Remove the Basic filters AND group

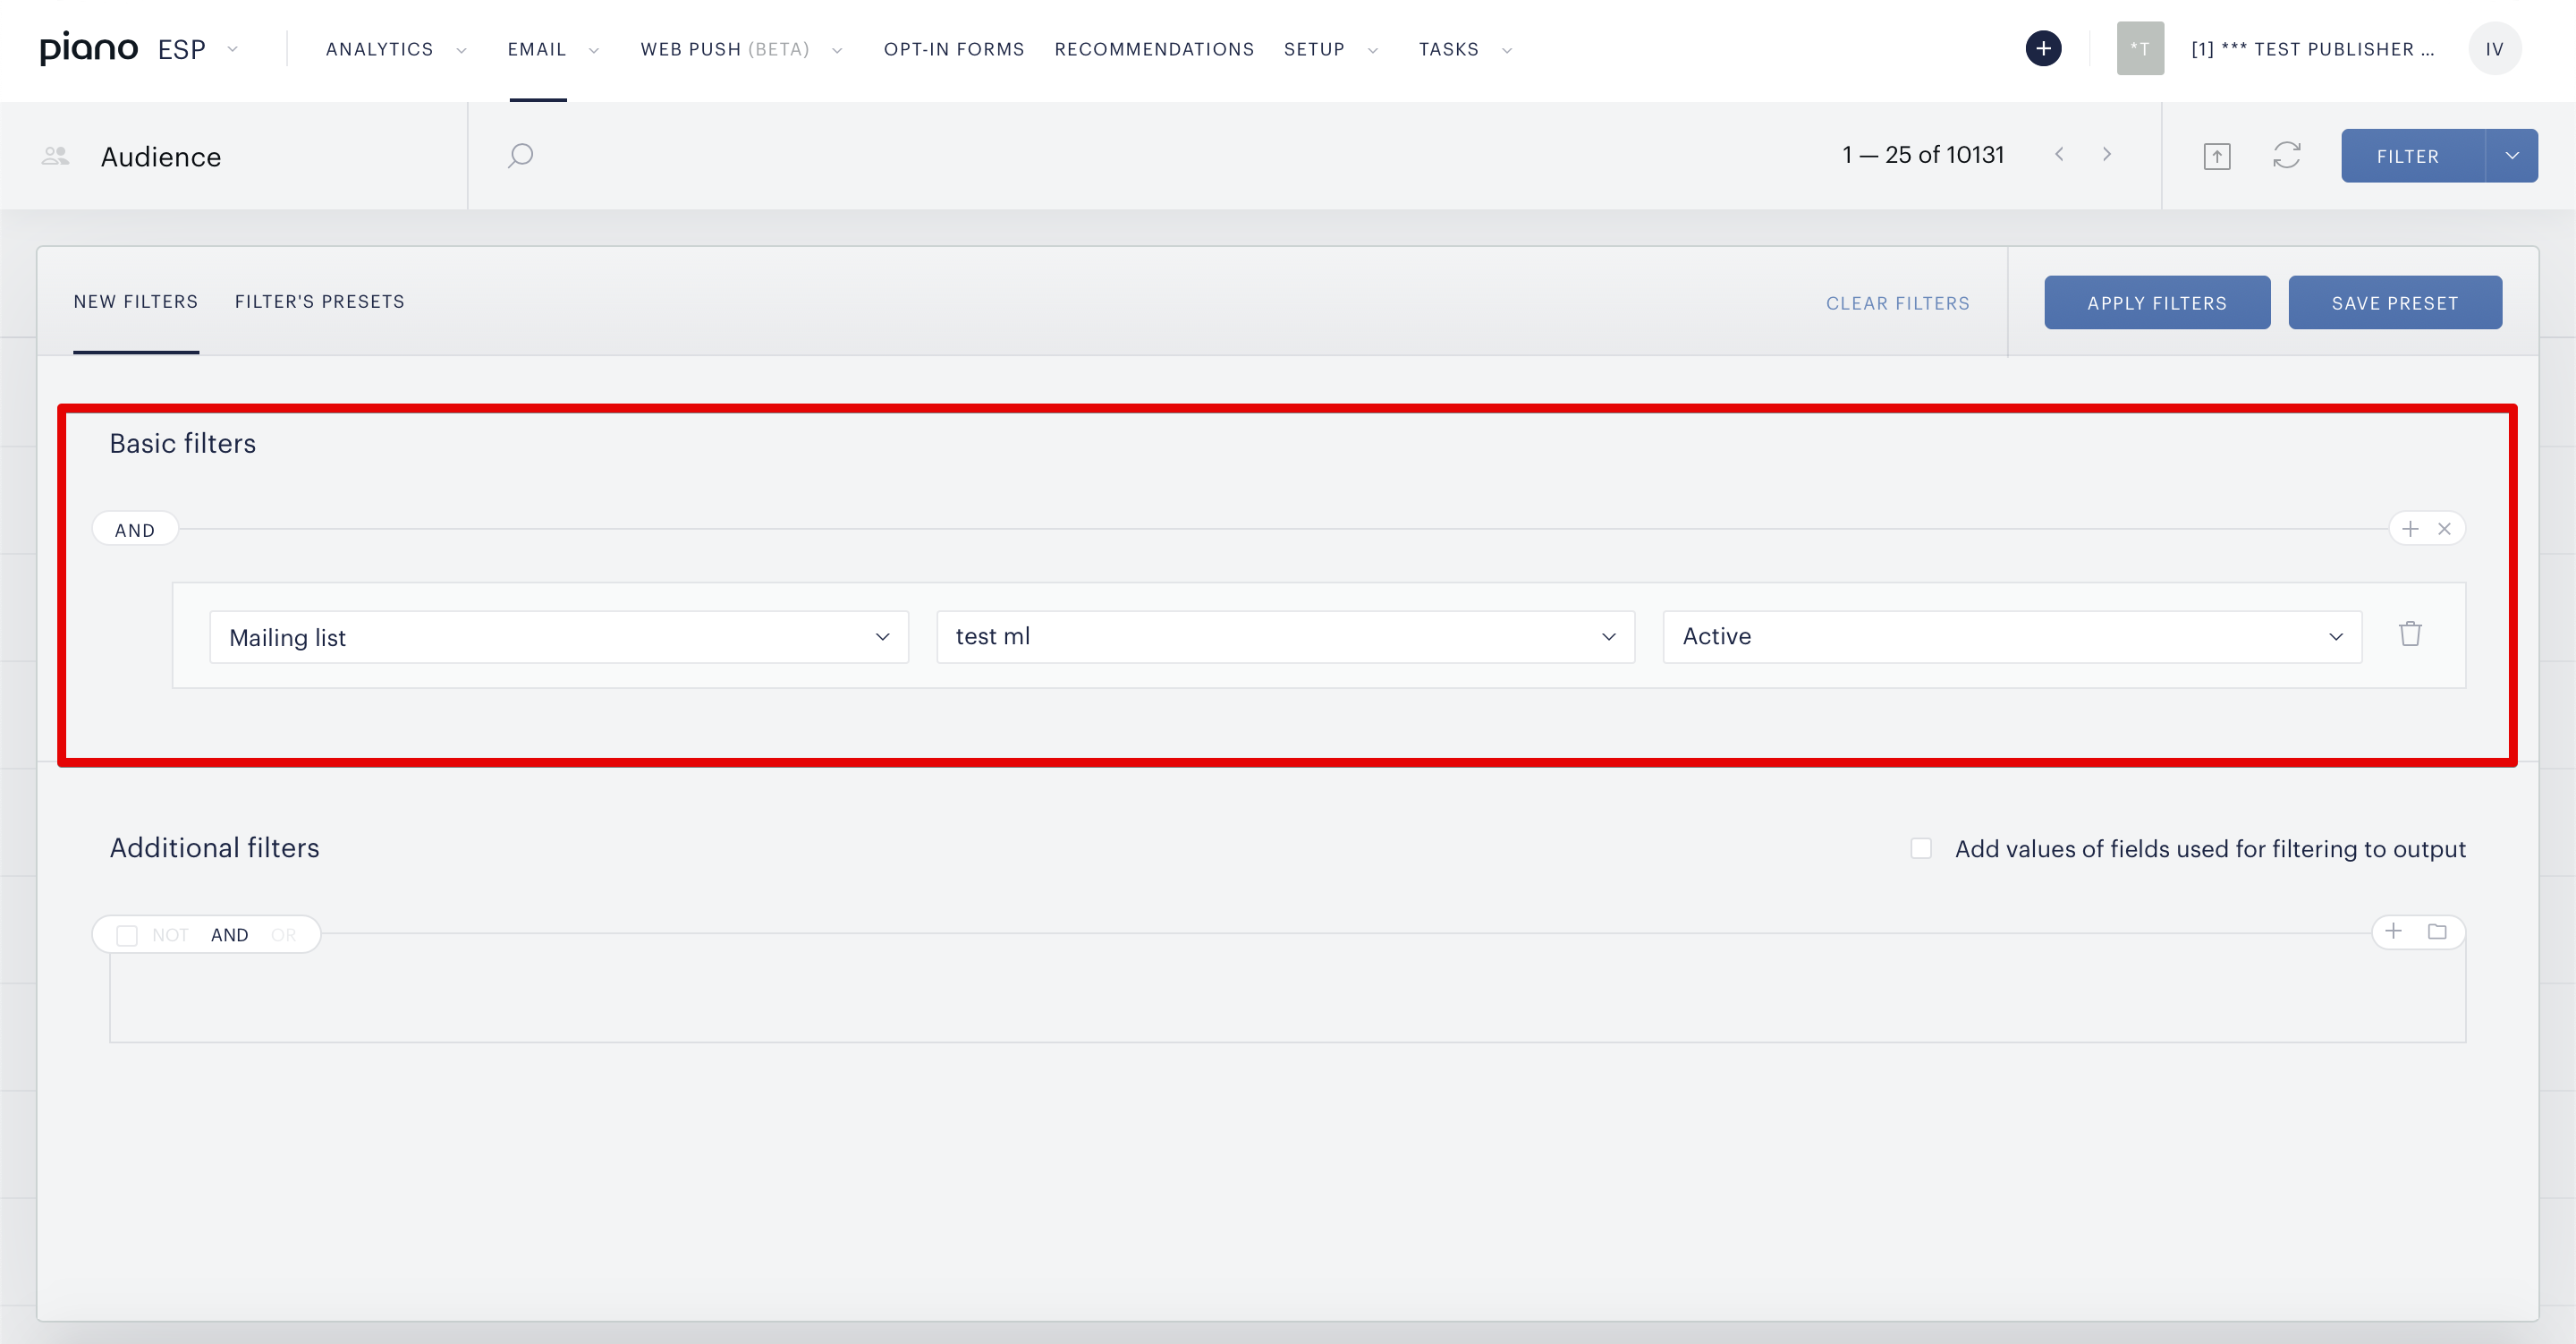click(x=2444, y=529)
